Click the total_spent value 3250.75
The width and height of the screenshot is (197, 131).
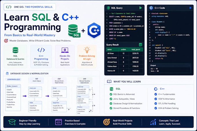coord(136,53)
